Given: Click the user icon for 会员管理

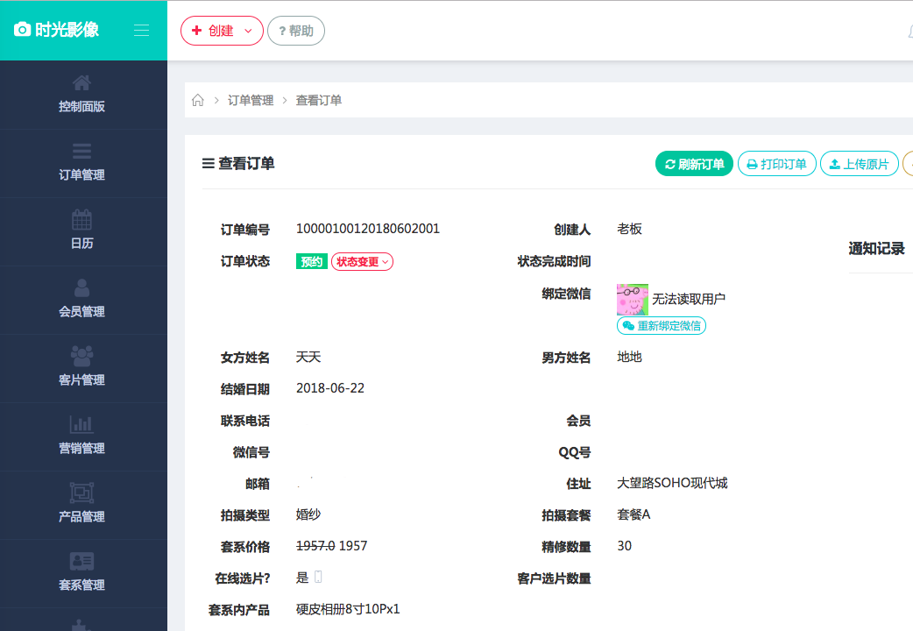Looking at the screenshot, I should (x=82, y=287).
